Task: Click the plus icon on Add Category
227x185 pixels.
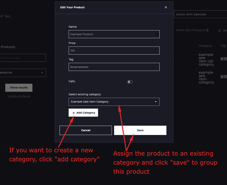Action: (x=74, y=113)
